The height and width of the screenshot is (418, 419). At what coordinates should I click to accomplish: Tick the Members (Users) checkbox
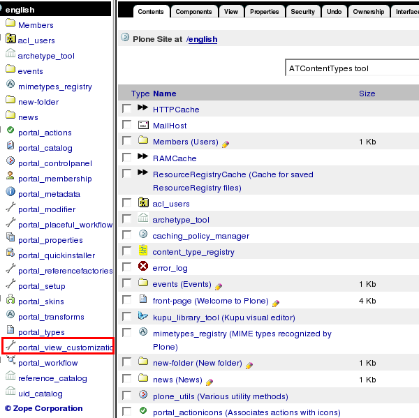click(126, 140)
